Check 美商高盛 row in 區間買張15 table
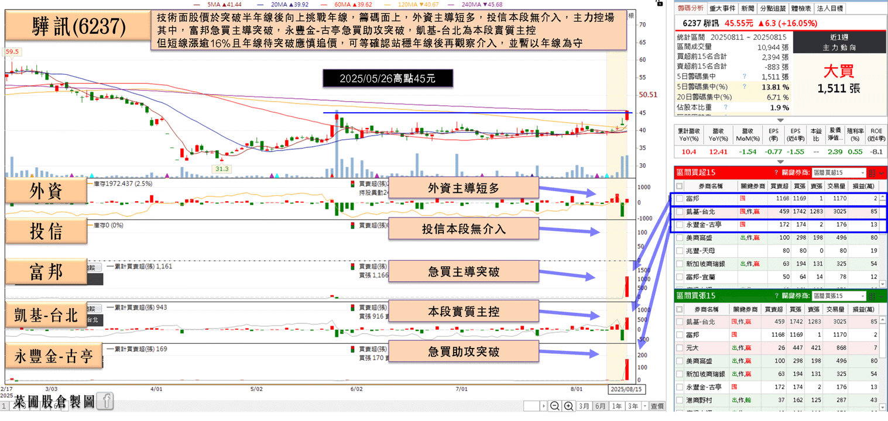The height and width of the screenshot is (421, 888). tap(680, 361)
